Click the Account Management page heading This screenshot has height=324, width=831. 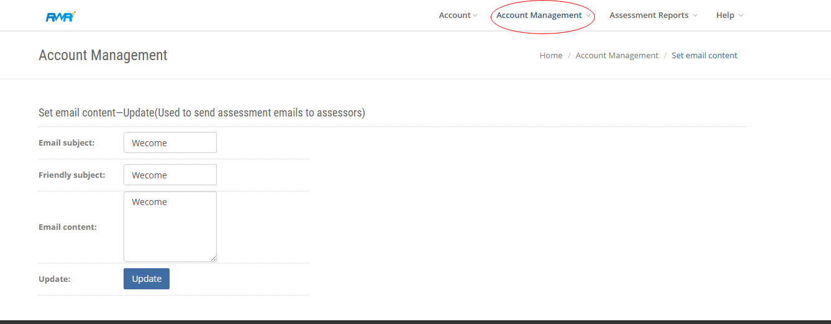[103, 55]
